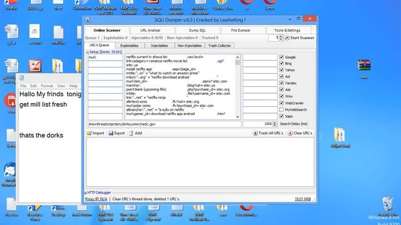The image size is (401, 225).
Task: Toggle the Aol checkbox
Action: click(281, 76)
